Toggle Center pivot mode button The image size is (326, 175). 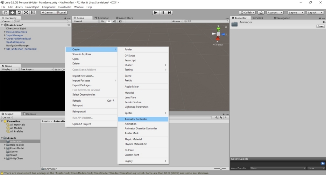click(47, 12)
